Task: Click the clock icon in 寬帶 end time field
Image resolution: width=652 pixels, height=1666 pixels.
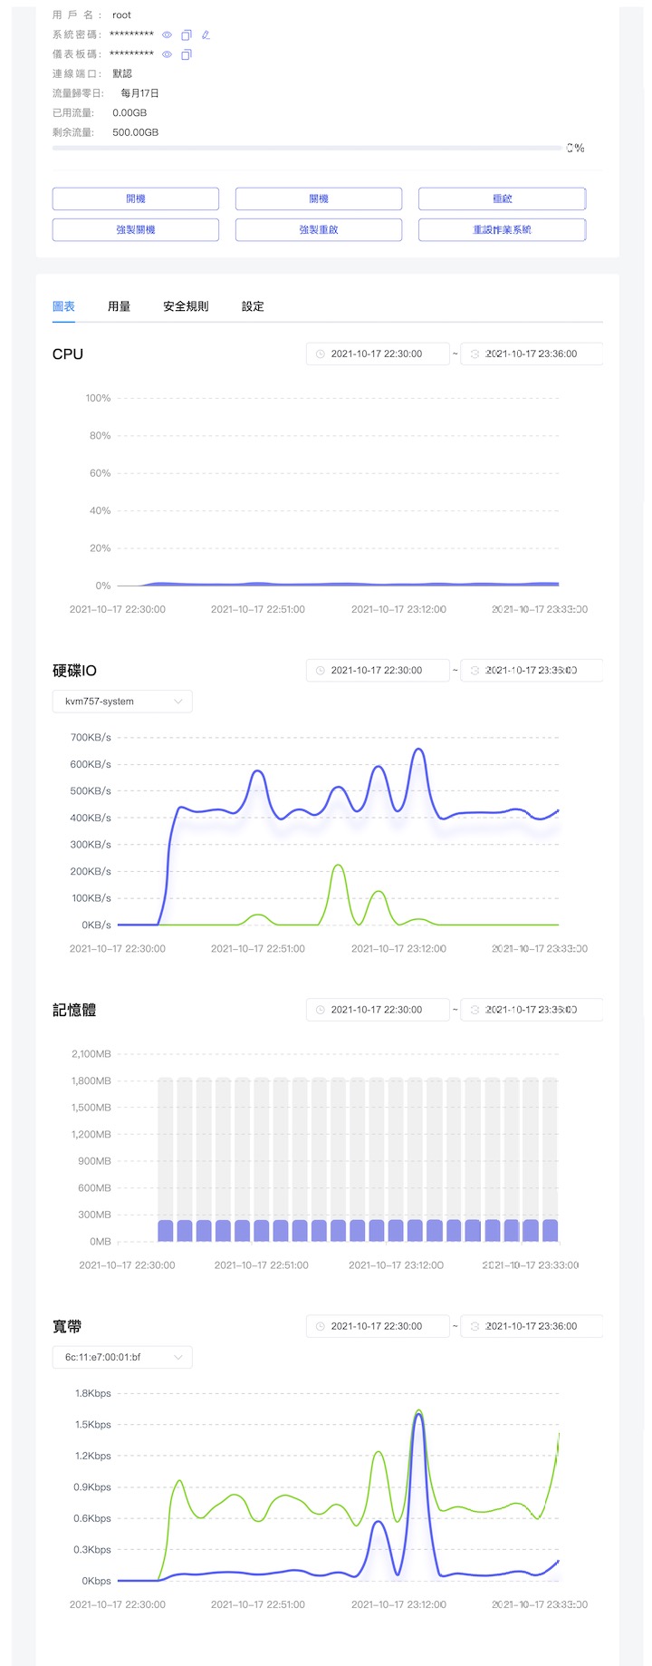Action: 475,1326
